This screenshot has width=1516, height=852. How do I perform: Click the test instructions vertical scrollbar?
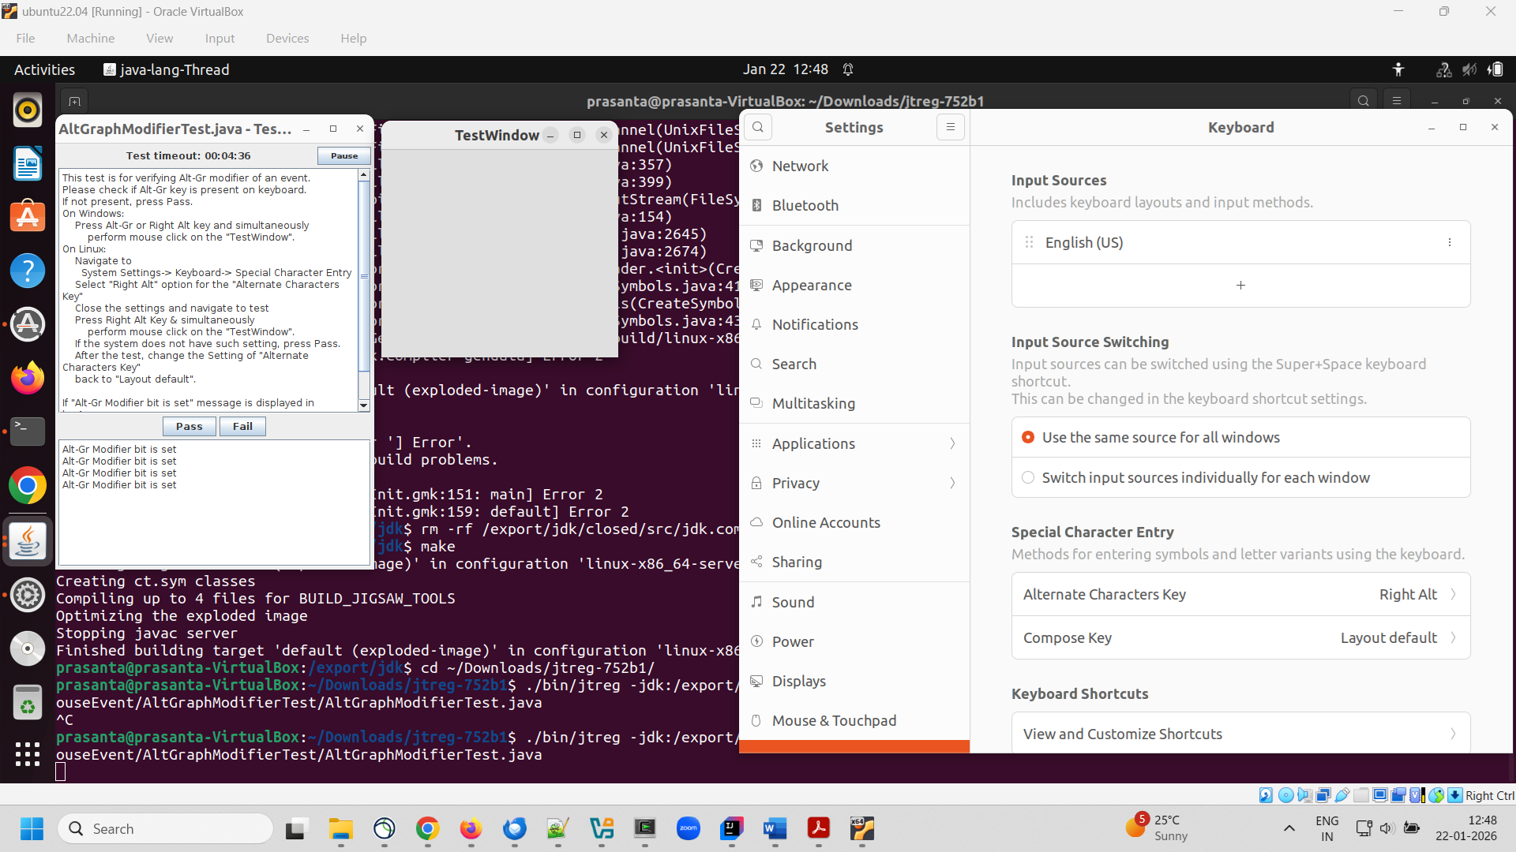pyautogui.click(x=364, y=276)
